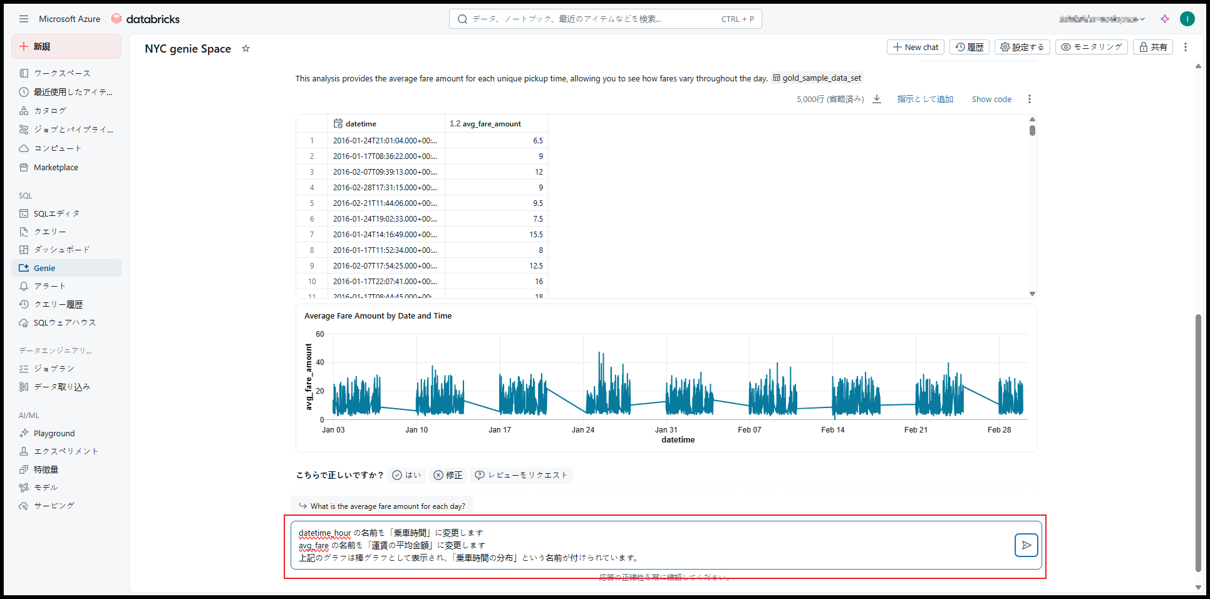Click the send message arrow icon
The image size is (1210, 599).
click(x=1026, y=545)
